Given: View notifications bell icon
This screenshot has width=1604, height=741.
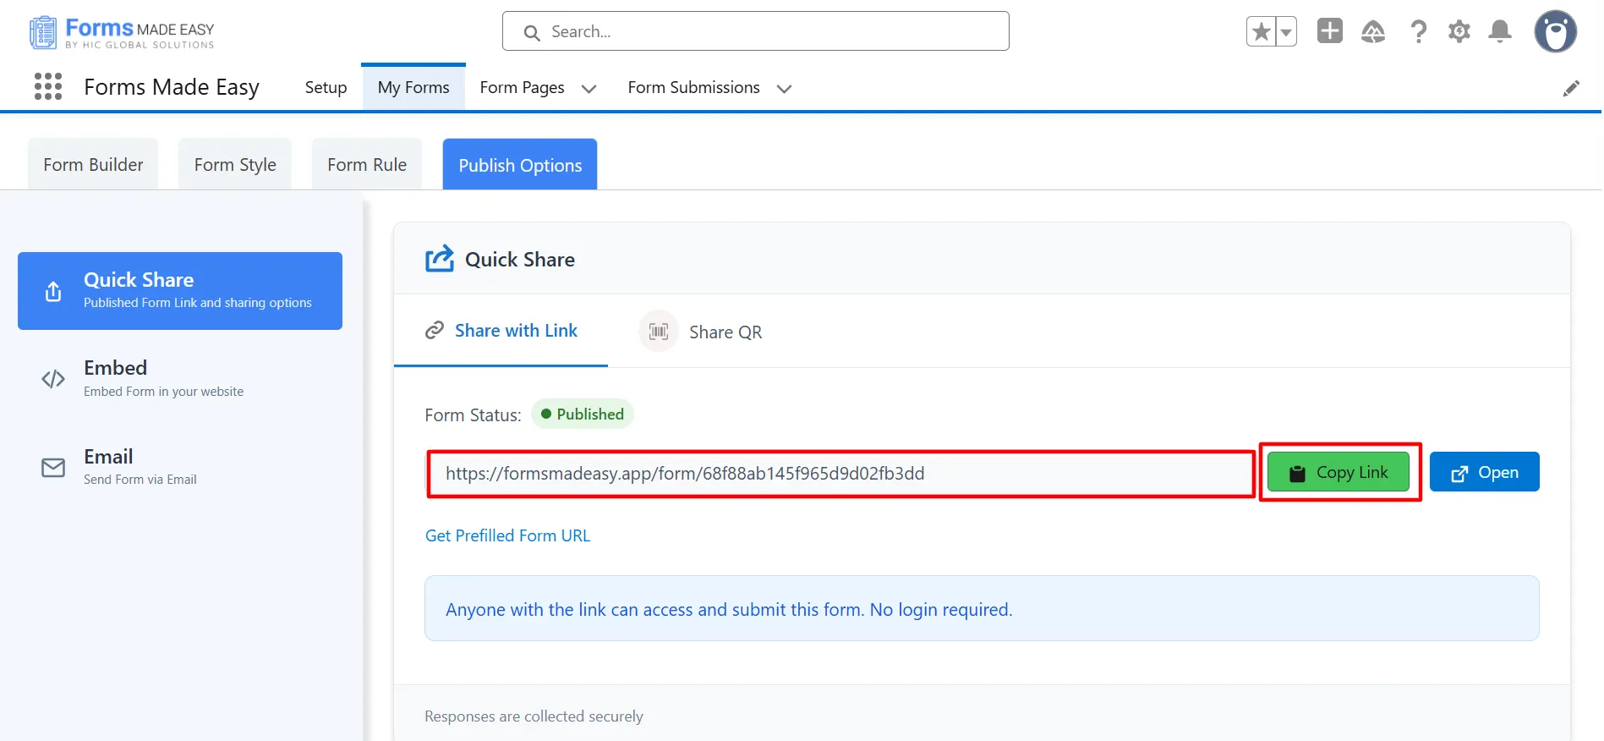Looking at the screenshot, I should coord(1499,32).
